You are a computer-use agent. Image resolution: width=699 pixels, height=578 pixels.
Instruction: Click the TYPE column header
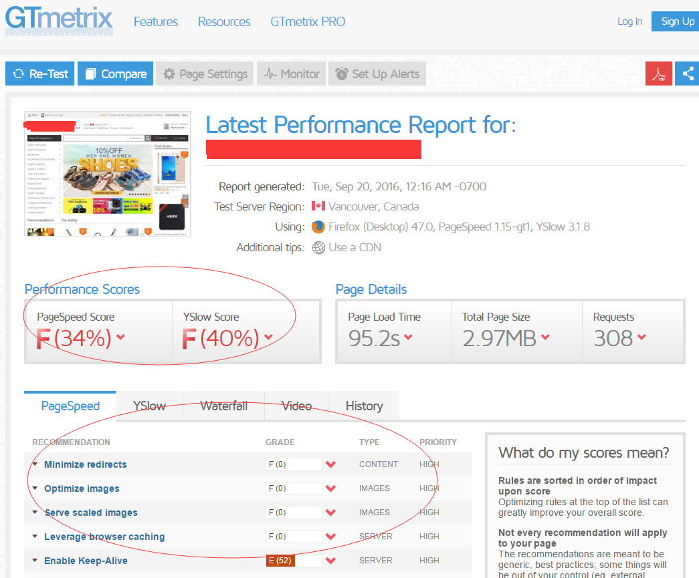(x=369, y=442)
